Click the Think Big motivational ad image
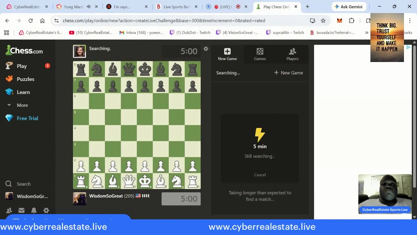 click(x=387, y=38)
